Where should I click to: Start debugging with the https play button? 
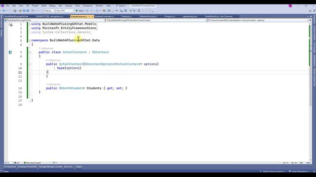point(80,11)
